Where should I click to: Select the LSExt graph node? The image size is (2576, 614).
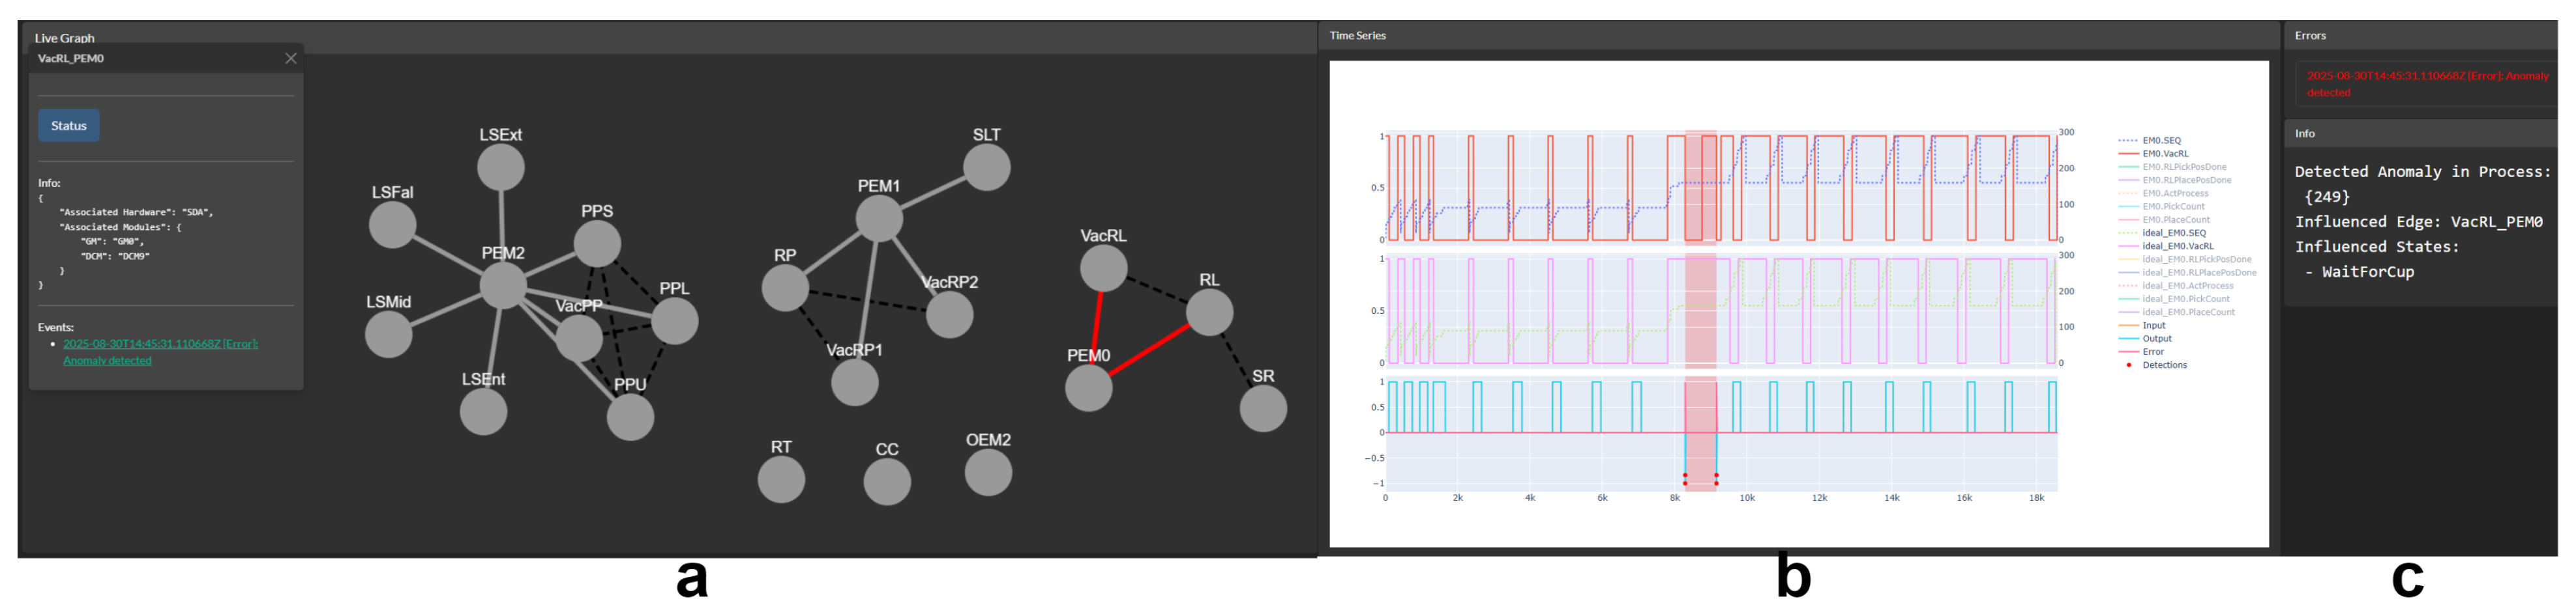[500, 167]
